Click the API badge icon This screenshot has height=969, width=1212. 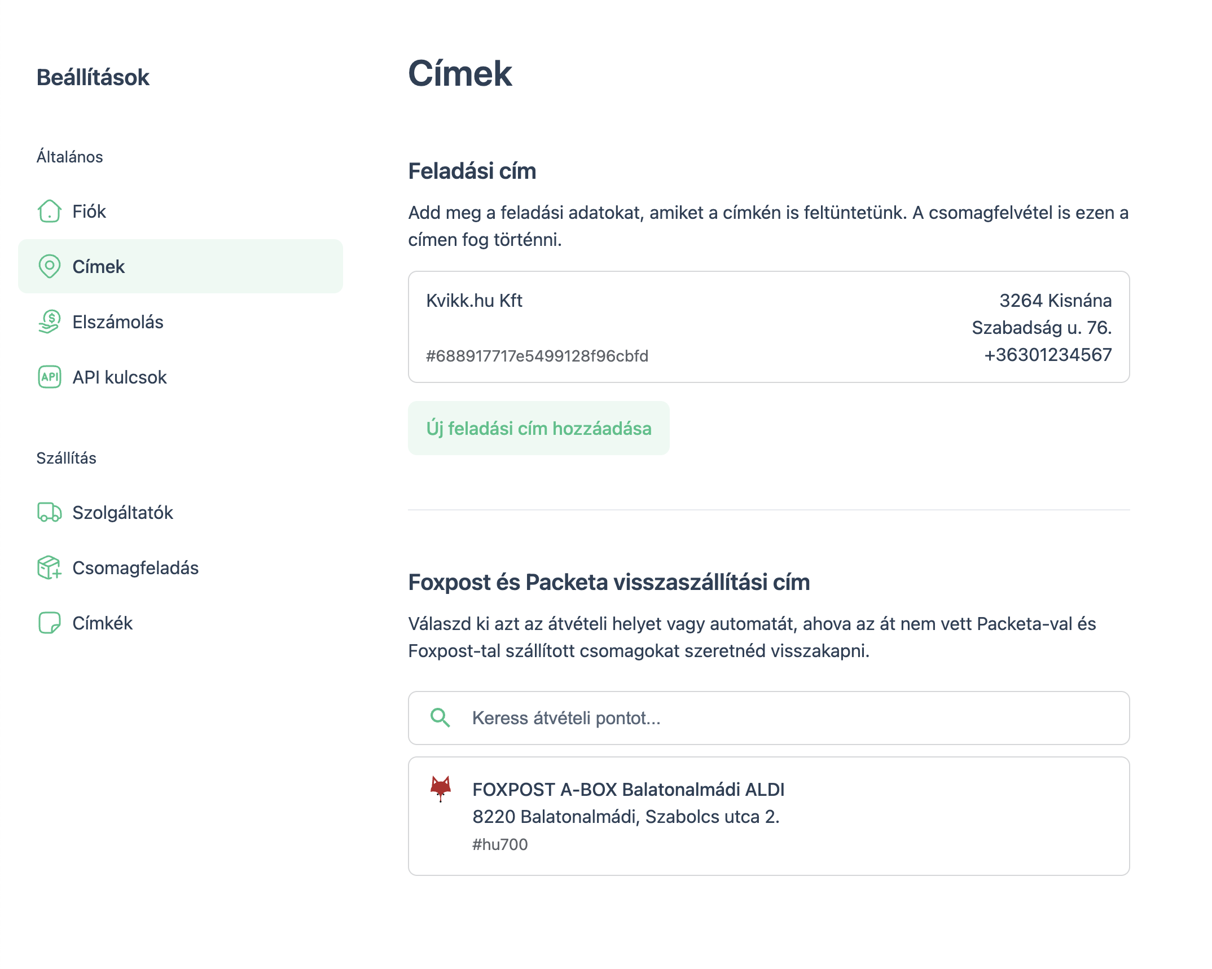click(49, 377)
